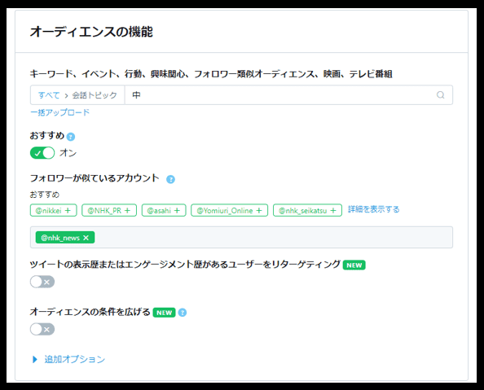Enable the retargeting toggle for tweet engagement
The image size is (484, 390).
[x=42, y=282]
